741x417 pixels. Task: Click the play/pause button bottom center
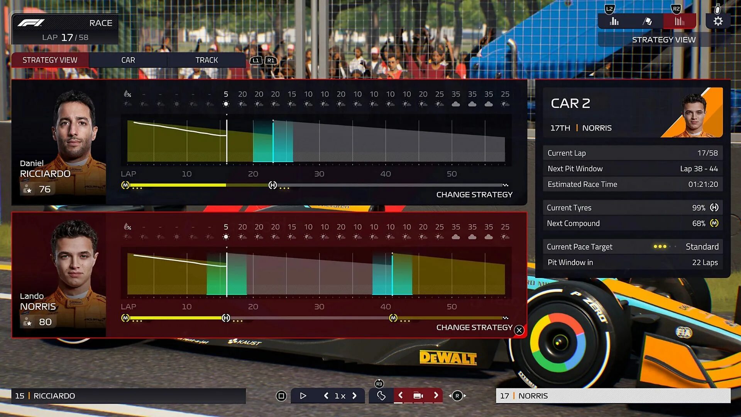click(303, 396)
